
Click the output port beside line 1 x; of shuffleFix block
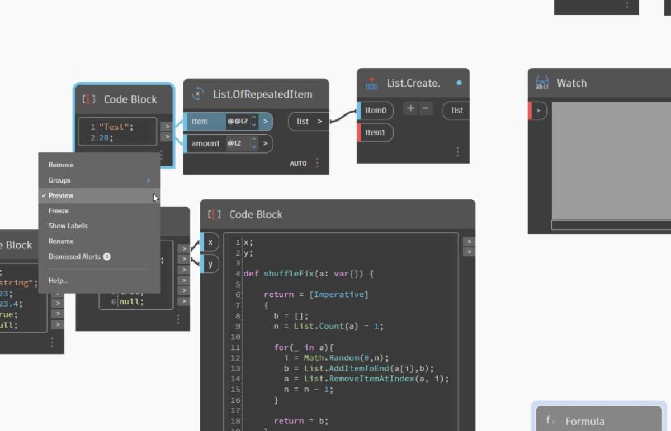469,242
